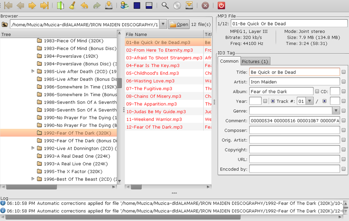This screenshot has height=221, width=349.
Task: Go to the next file toolbar arrow
Action: (x=32, y=5)
